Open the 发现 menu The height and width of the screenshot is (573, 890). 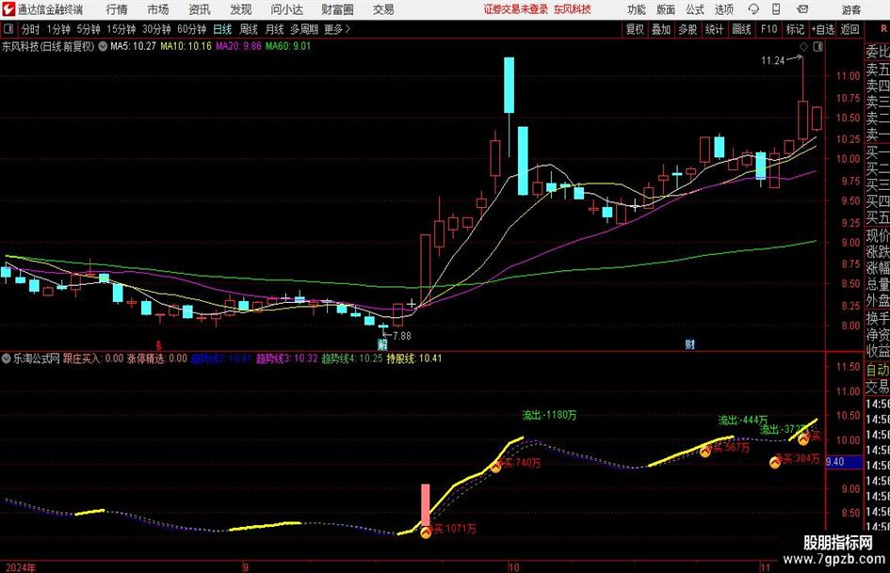241,9
